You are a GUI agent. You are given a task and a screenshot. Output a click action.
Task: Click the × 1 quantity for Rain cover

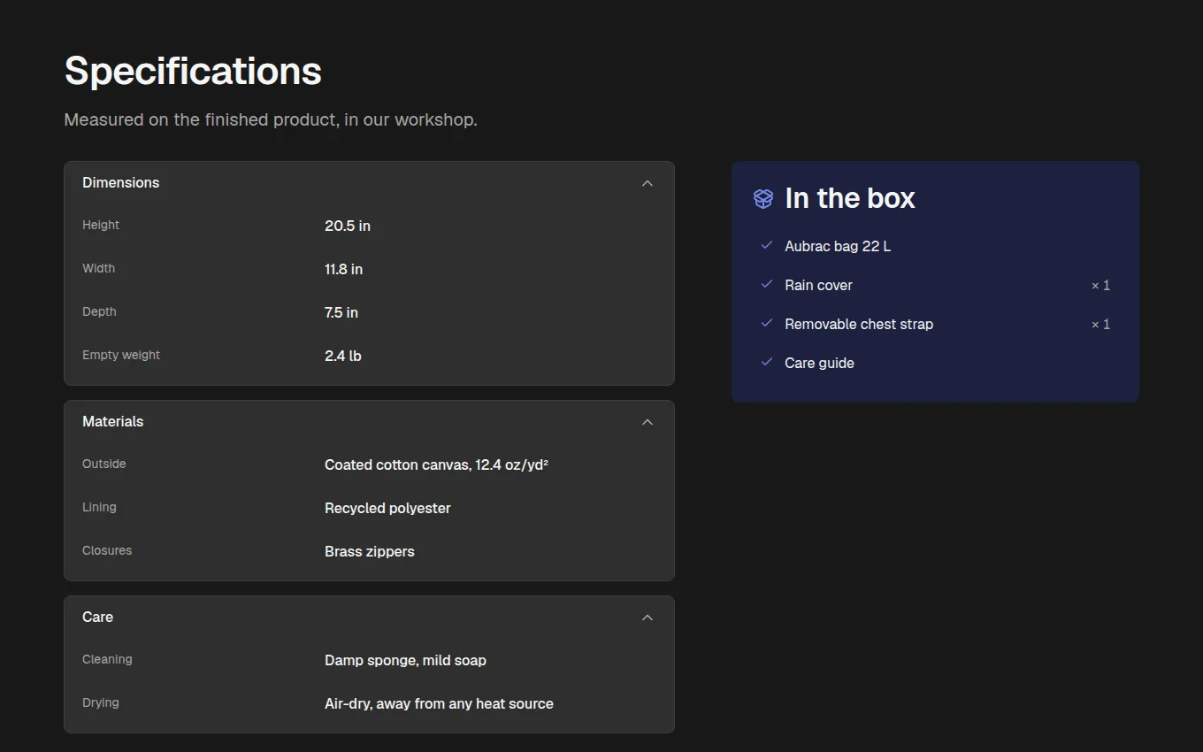coord(1100,285)
